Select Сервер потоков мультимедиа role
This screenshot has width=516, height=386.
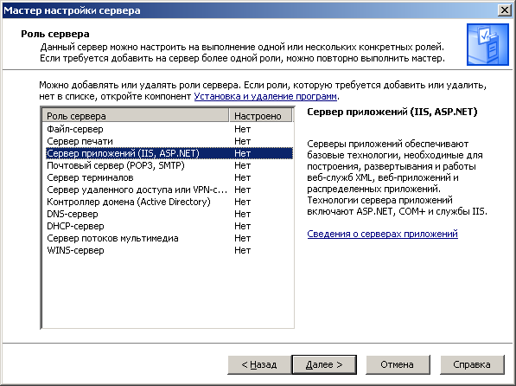(168, 238)
